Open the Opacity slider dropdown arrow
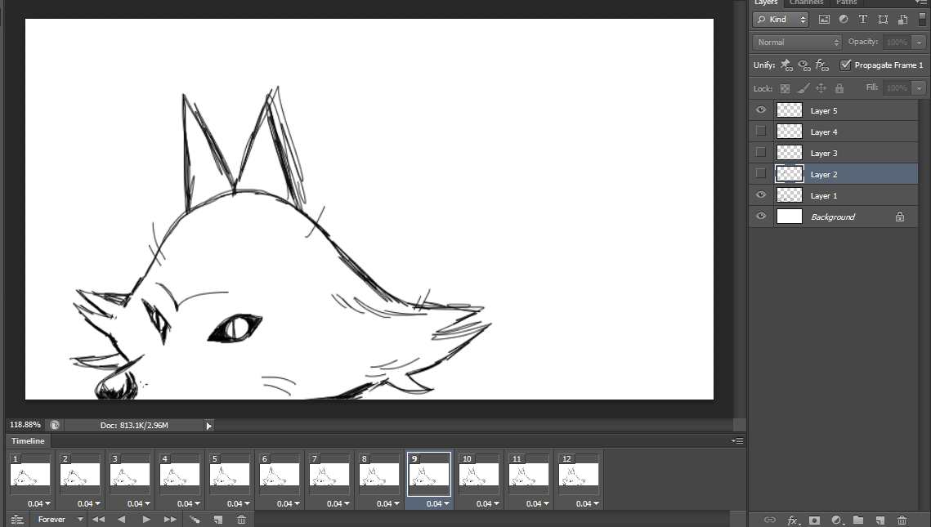 919,42
